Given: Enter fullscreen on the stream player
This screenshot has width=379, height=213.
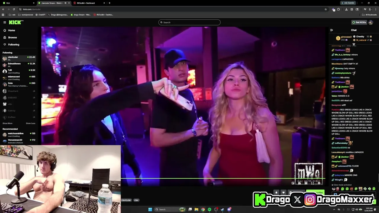Looking at the screenshot, I should pos(312,183).
